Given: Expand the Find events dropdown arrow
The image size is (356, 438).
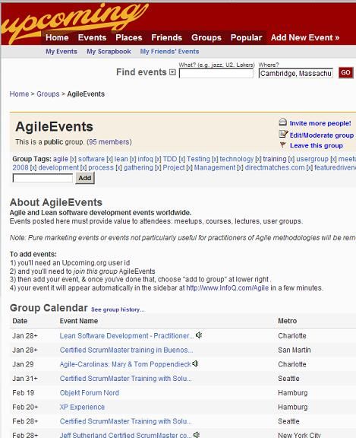Looking at the screenshot, I should point(172,72).
